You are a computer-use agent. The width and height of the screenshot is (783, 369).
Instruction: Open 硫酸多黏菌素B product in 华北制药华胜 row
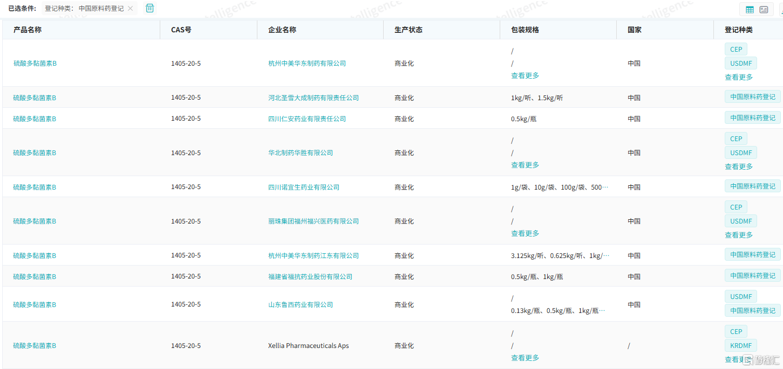35,152
